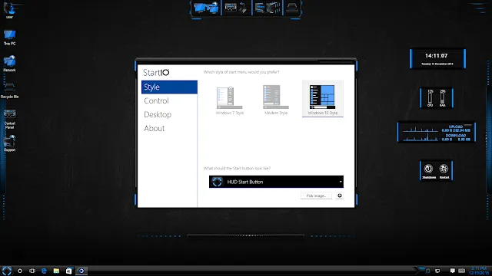This screenshot has width=492, height=276.
Task: Launch Microsoft Edge from the taskbar
Action: pos(44,271)
